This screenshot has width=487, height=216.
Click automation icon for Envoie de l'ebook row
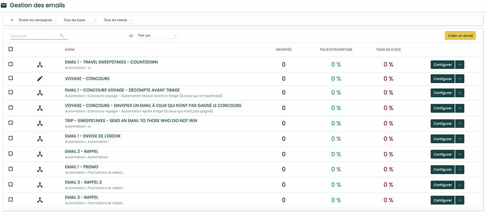point(40,139)
